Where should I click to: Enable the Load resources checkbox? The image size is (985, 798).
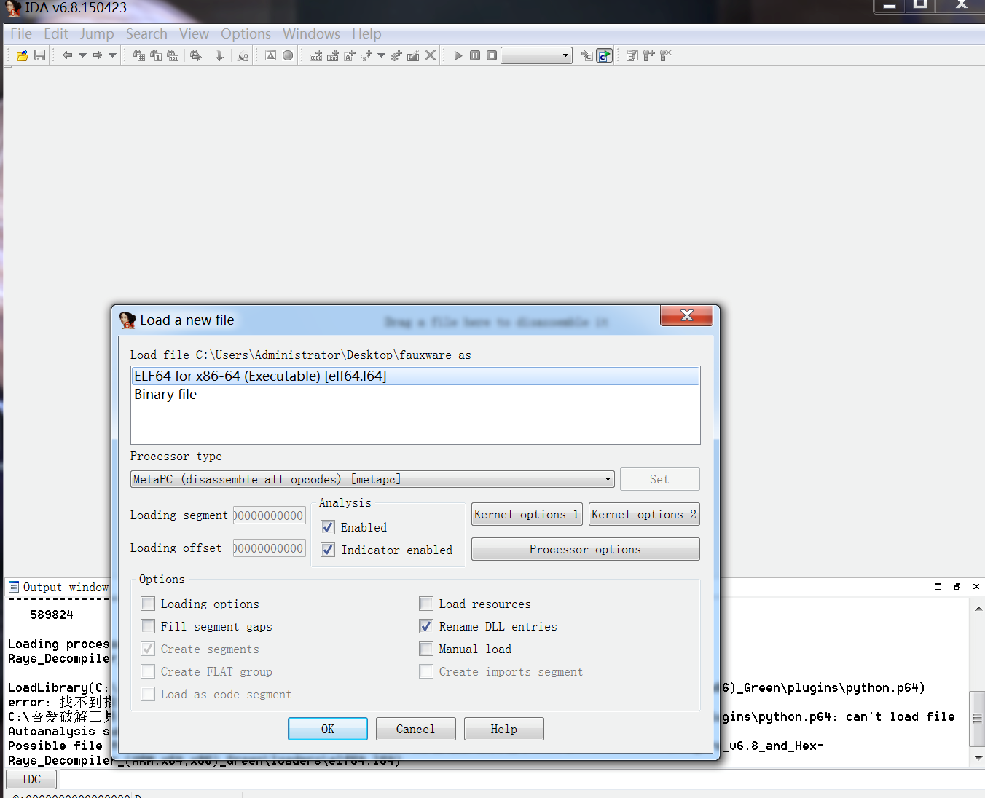click(x=426, y=604)
